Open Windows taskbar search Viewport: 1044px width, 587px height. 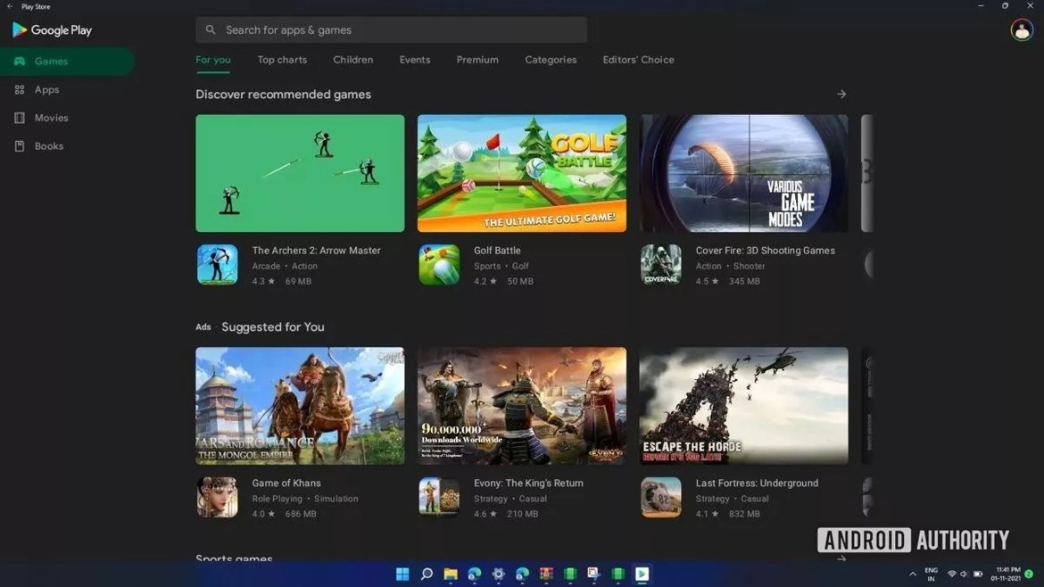[427, 574]
